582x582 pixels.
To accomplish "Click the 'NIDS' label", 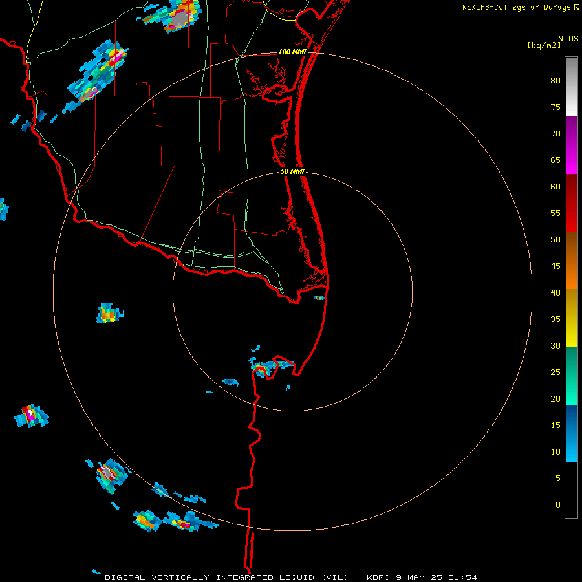I will 568,39.
